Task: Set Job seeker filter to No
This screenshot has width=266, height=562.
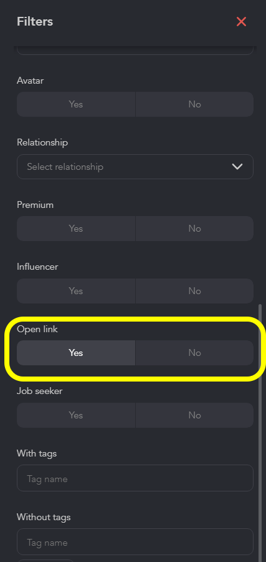Action: coord(194,415)
